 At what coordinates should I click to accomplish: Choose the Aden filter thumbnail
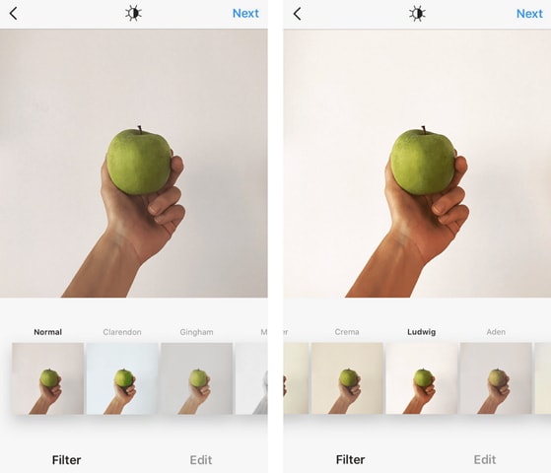tap(496, 378)
